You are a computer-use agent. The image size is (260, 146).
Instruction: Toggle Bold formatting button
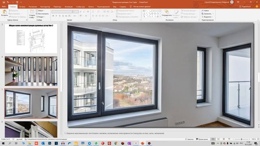point(53,16)
